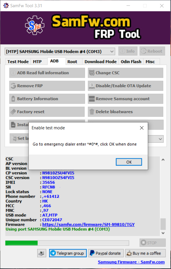Click CP version value N9810ZSU4FVI5
Viewport: 171px width, 269px height.
[x=58, y=173]
